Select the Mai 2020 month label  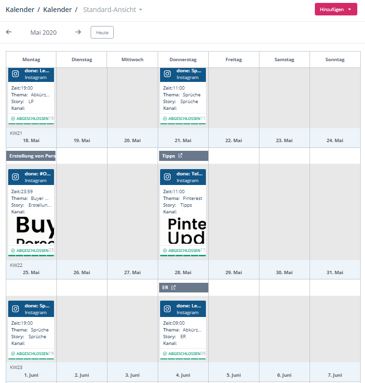click(43, 32)
